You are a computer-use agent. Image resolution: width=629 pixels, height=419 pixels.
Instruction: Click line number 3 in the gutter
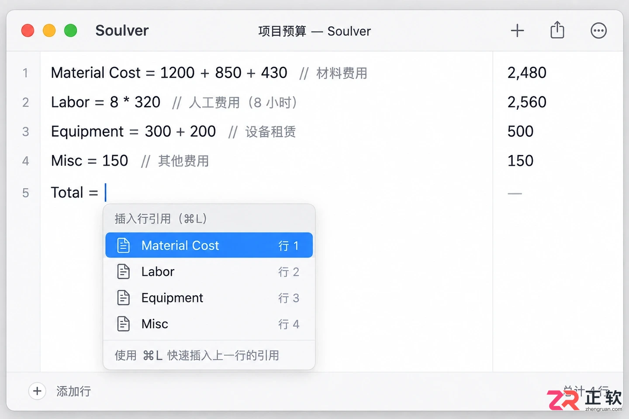point(25,131)
